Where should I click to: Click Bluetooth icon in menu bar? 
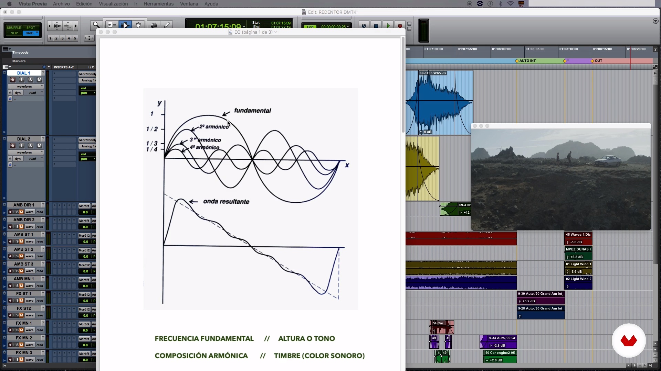[501, 4]
